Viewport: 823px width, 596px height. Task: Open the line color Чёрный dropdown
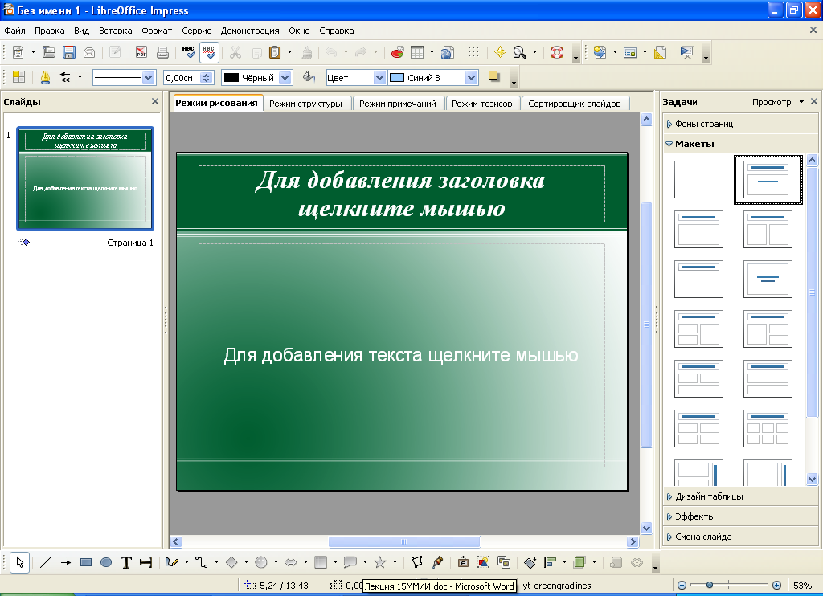coord(285,78)
